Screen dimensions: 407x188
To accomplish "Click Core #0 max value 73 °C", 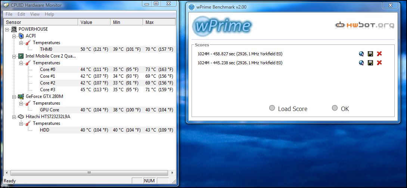I will click(x=159, y=70).
